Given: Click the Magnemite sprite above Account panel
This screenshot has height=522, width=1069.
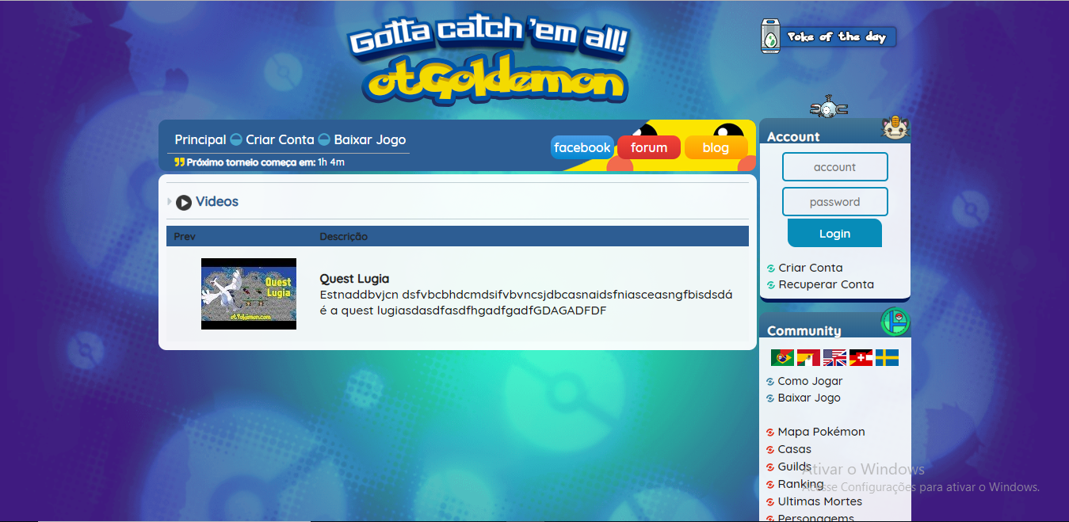Looking at the screenshot, I should [x=828, y=108].
